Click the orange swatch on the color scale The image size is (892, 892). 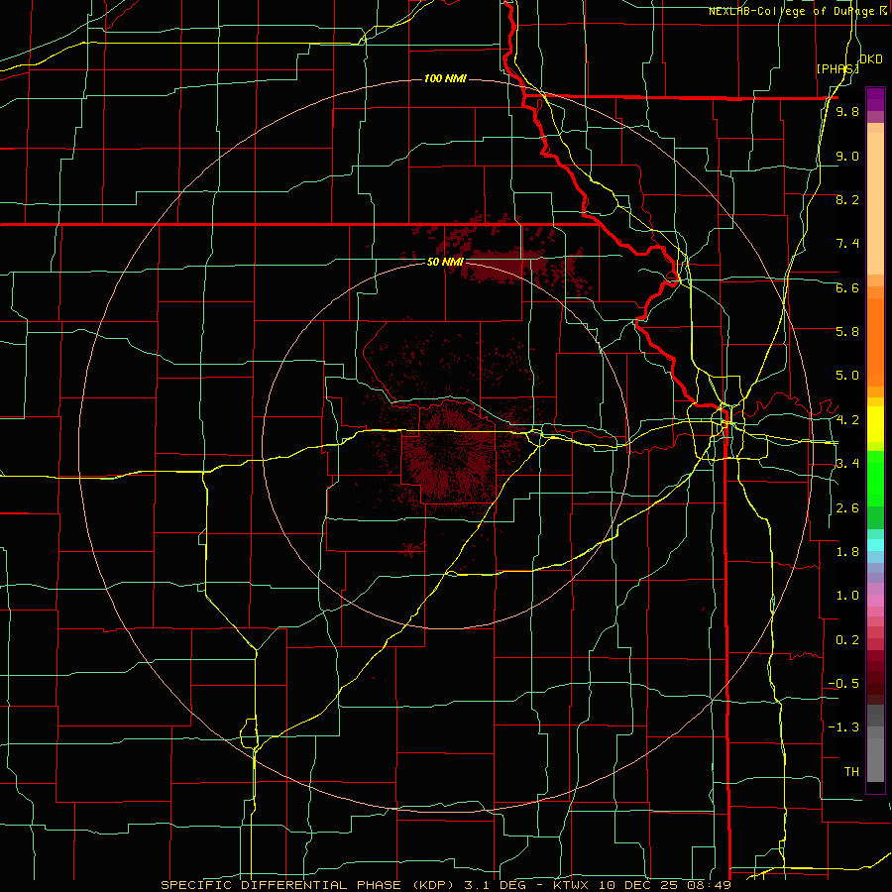click(x=875, y=341)
